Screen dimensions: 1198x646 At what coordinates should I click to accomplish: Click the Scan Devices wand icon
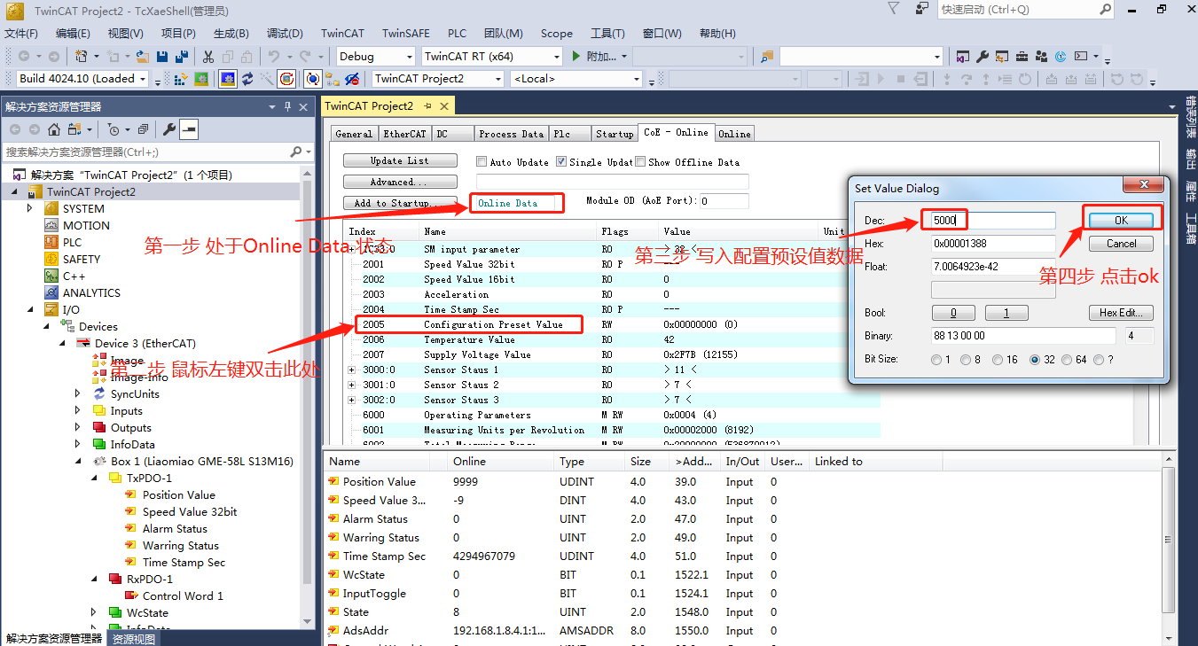(267, 79)
